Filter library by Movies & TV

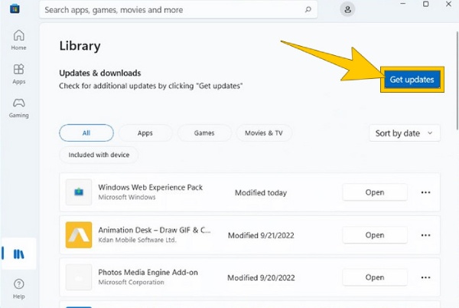tap(264, 133)
